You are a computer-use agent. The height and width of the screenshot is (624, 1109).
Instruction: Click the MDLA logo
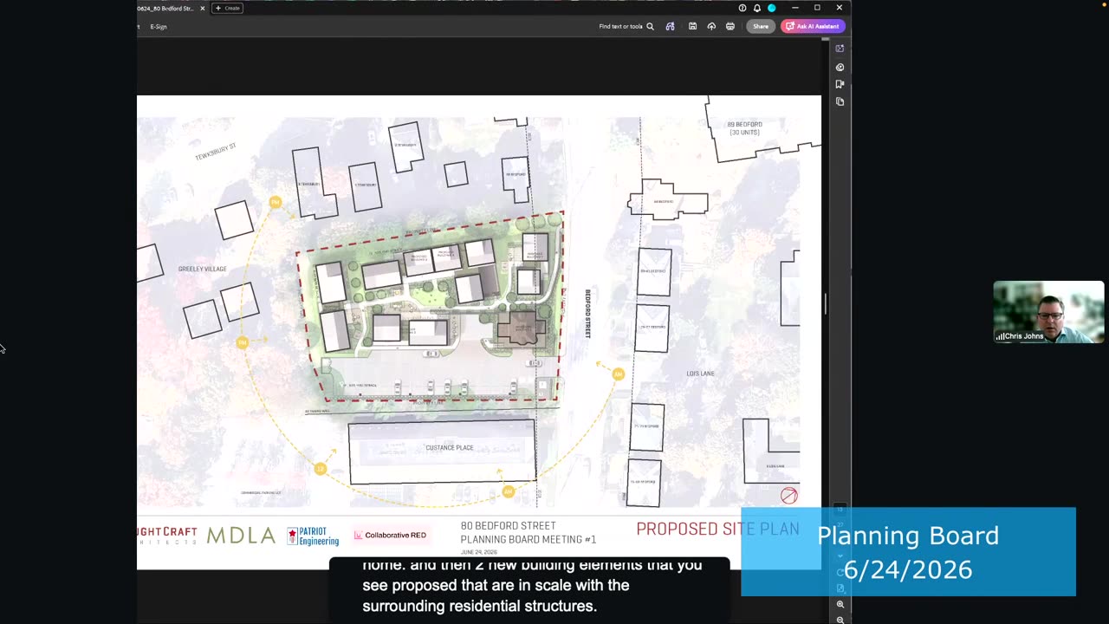(241, 536)
